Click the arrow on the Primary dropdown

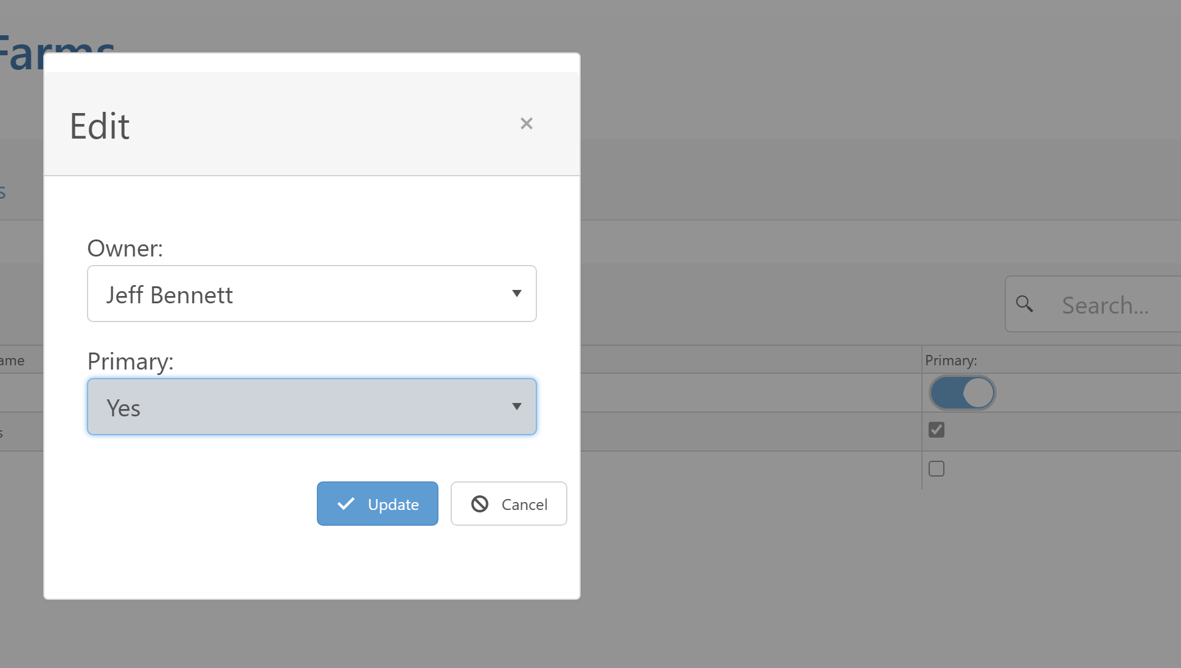click(516, 407)
